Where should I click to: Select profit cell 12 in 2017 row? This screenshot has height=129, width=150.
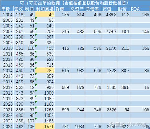[x=30, y=87]
